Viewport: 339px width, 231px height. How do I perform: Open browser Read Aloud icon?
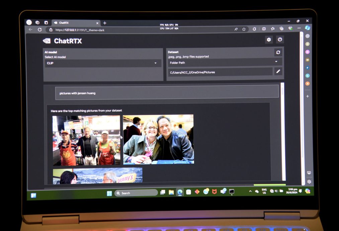point(236,29)
